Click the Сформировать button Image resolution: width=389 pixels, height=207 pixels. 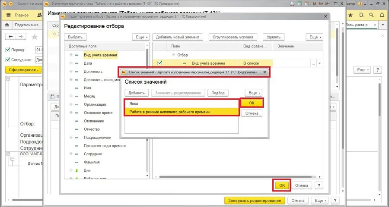(x=23, y=70)
